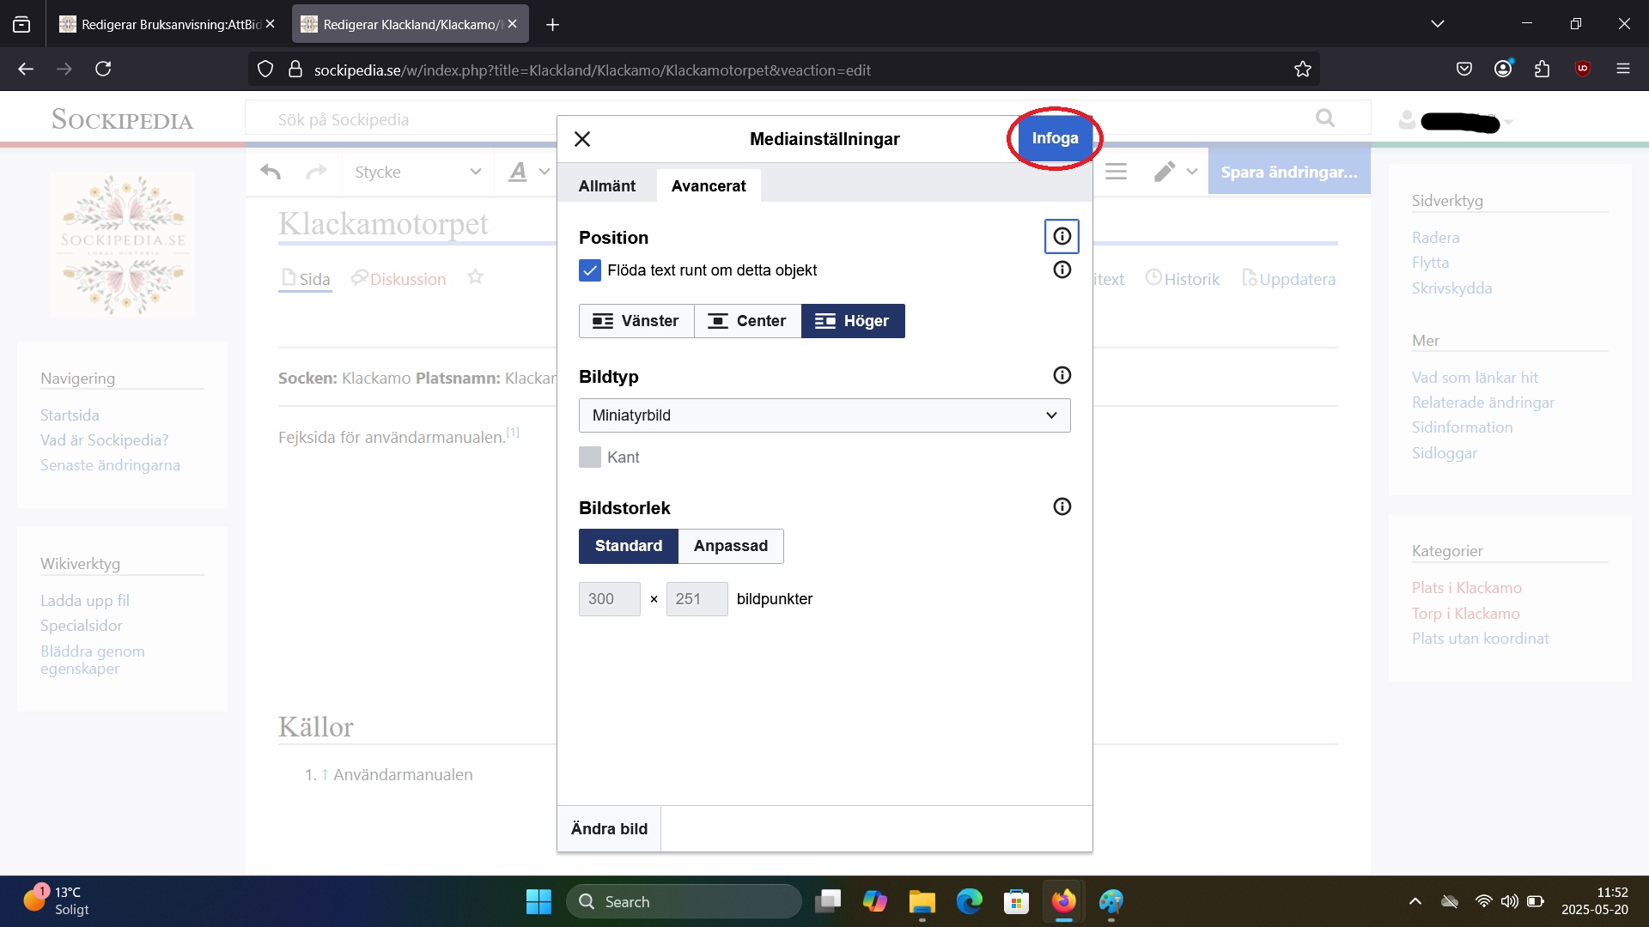
Task: Align image to Vänster
Action: [636, 321]
